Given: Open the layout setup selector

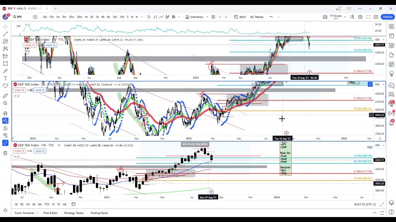Looking at the screenshot, I should tap(325, 17).
